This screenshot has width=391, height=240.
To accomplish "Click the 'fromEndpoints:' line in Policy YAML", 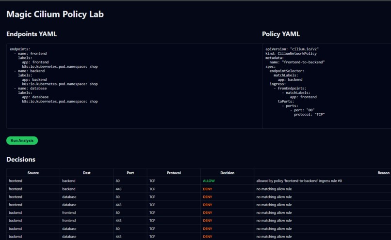I will pyautogui.click(x=290, y=88).
